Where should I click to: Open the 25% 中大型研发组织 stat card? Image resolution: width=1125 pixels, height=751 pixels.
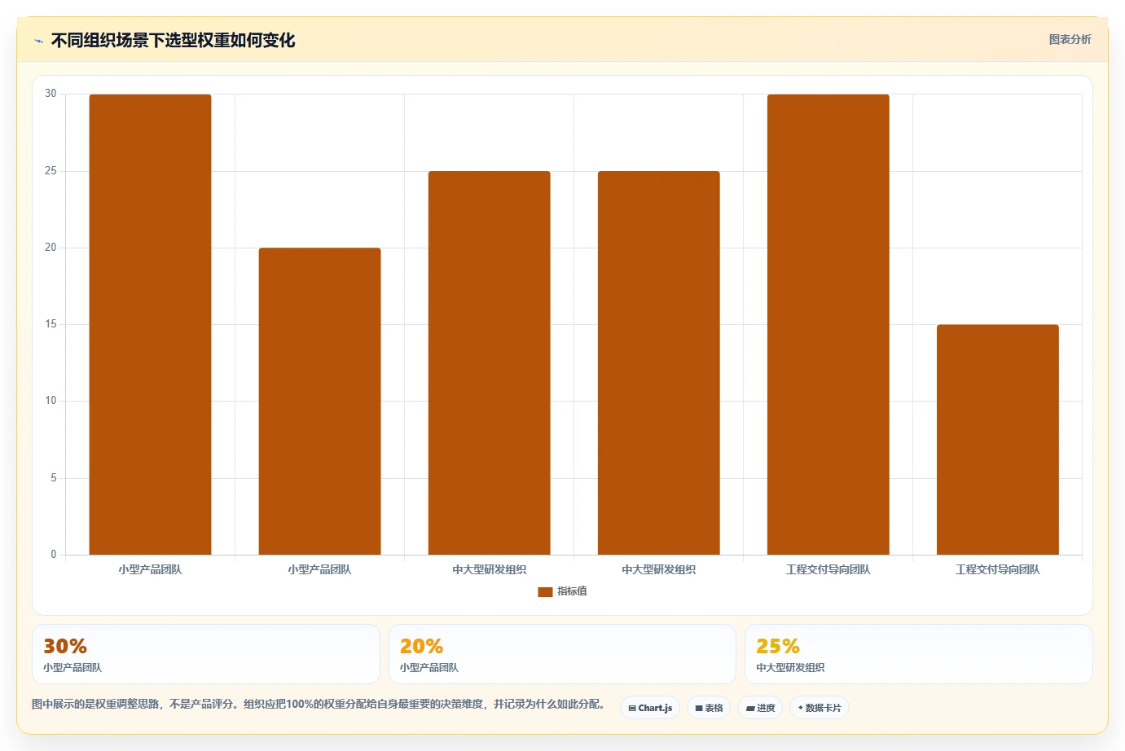point(919,654)
